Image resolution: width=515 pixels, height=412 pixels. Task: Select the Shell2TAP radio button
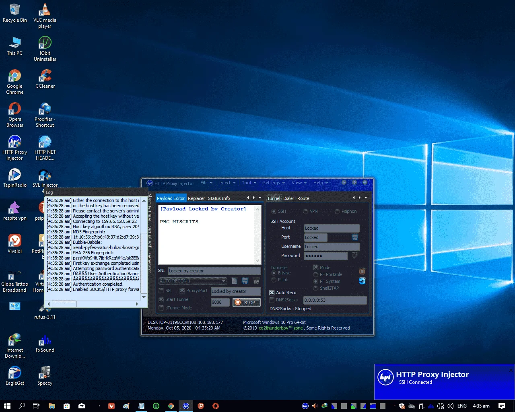tap(316, 288)
